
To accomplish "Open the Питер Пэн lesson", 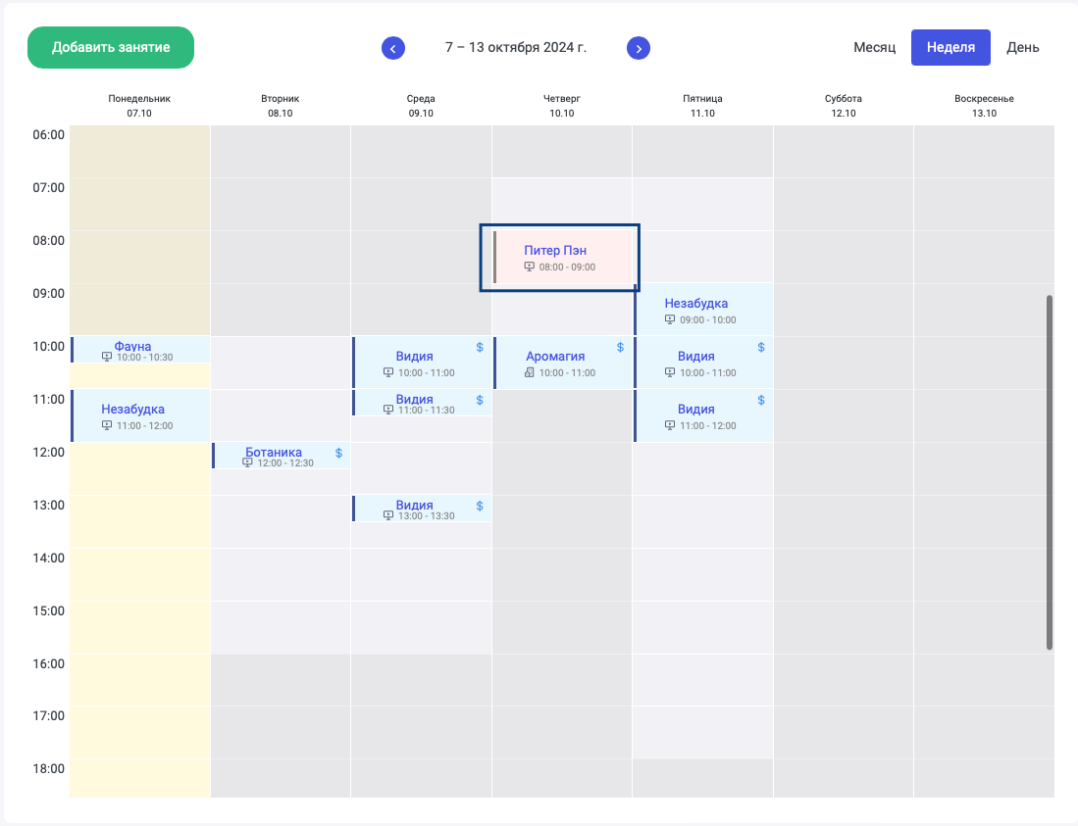I will click(555, 251).
